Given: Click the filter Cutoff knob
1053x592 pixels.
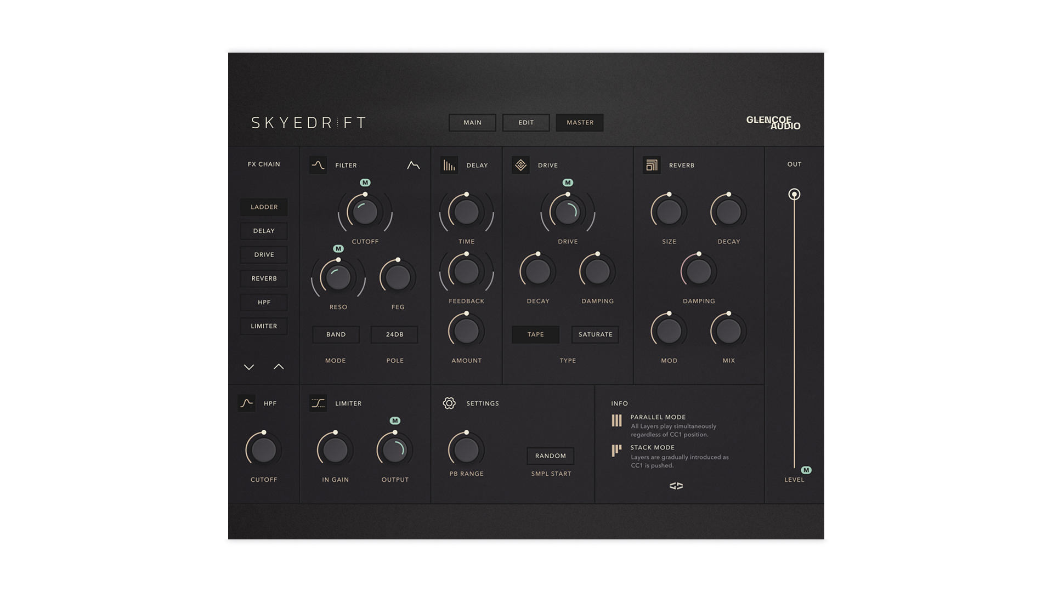Looking at the screenshot, I should click(x=365, y=212).
